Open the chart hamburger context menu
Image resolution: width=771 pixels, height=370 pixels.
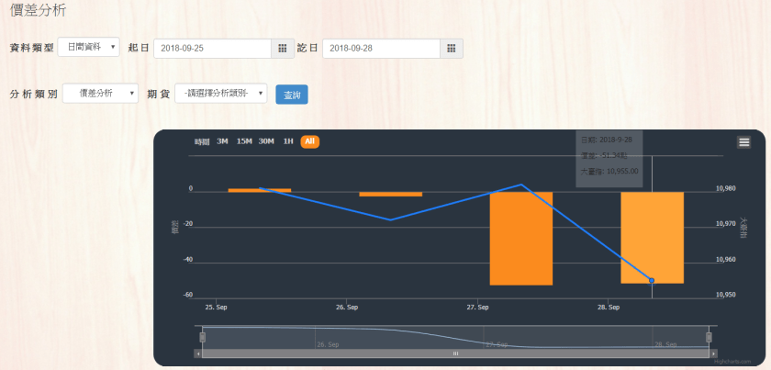point(743,141)
